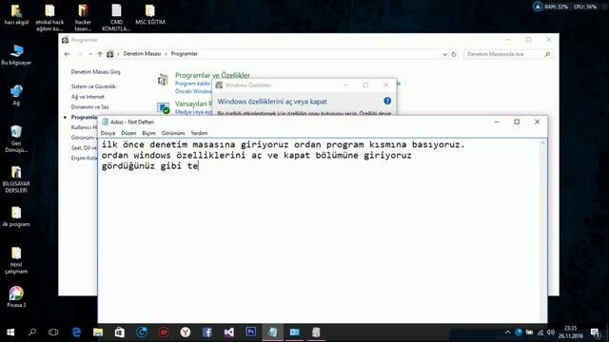Image resolution: width=609 pixels, height=342 pixels.
Task: Open Donanım ve Ses sidebar link
Action: coord(89,106)
